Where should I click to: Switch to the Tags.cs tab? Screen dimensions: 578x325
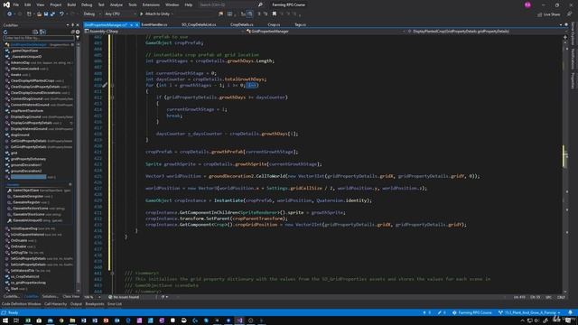[x=300, y=24]
